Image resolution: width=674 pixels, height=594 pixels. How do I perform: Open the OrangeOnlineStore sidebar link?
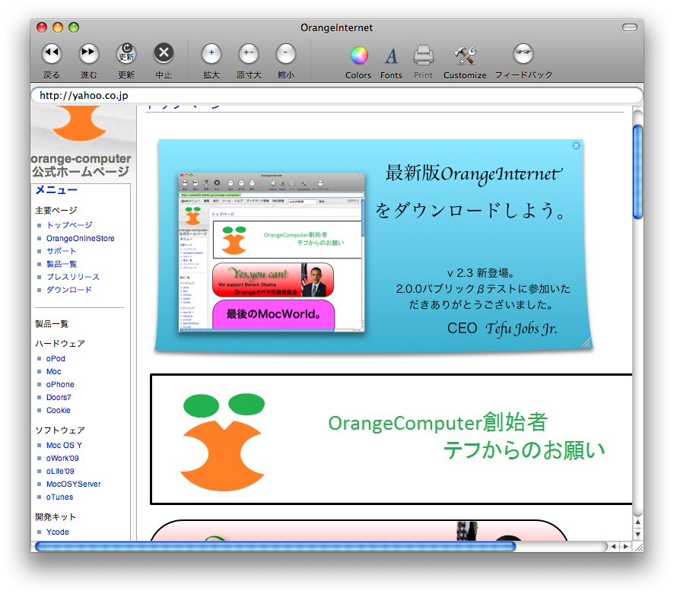[80, 238]
